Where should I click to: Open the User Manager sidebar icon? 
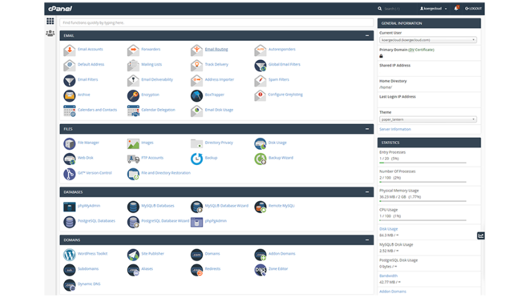(50, 33)
